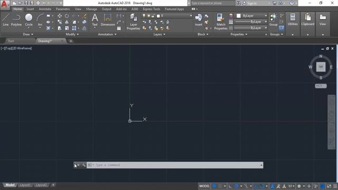Screen dimensions: 338x190
Task: Select the Text annotation tool
Action: tap(95, 20)
